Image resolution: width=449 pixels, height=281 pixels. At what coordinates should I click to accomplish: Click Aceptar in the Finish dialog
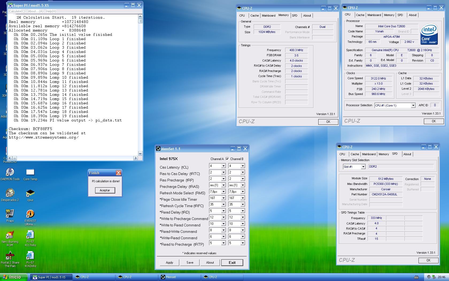(105, 190)
